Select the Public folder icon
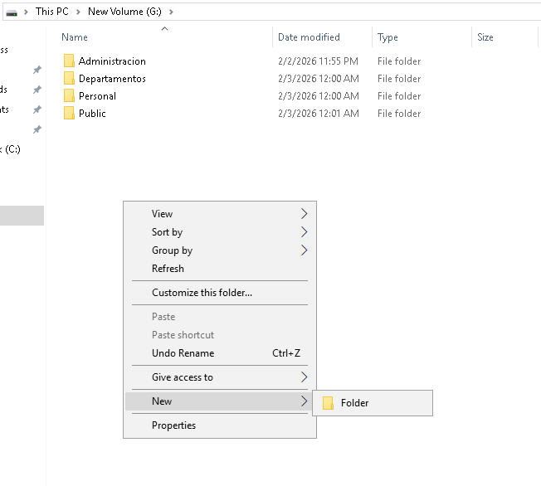 coord(69,114)
